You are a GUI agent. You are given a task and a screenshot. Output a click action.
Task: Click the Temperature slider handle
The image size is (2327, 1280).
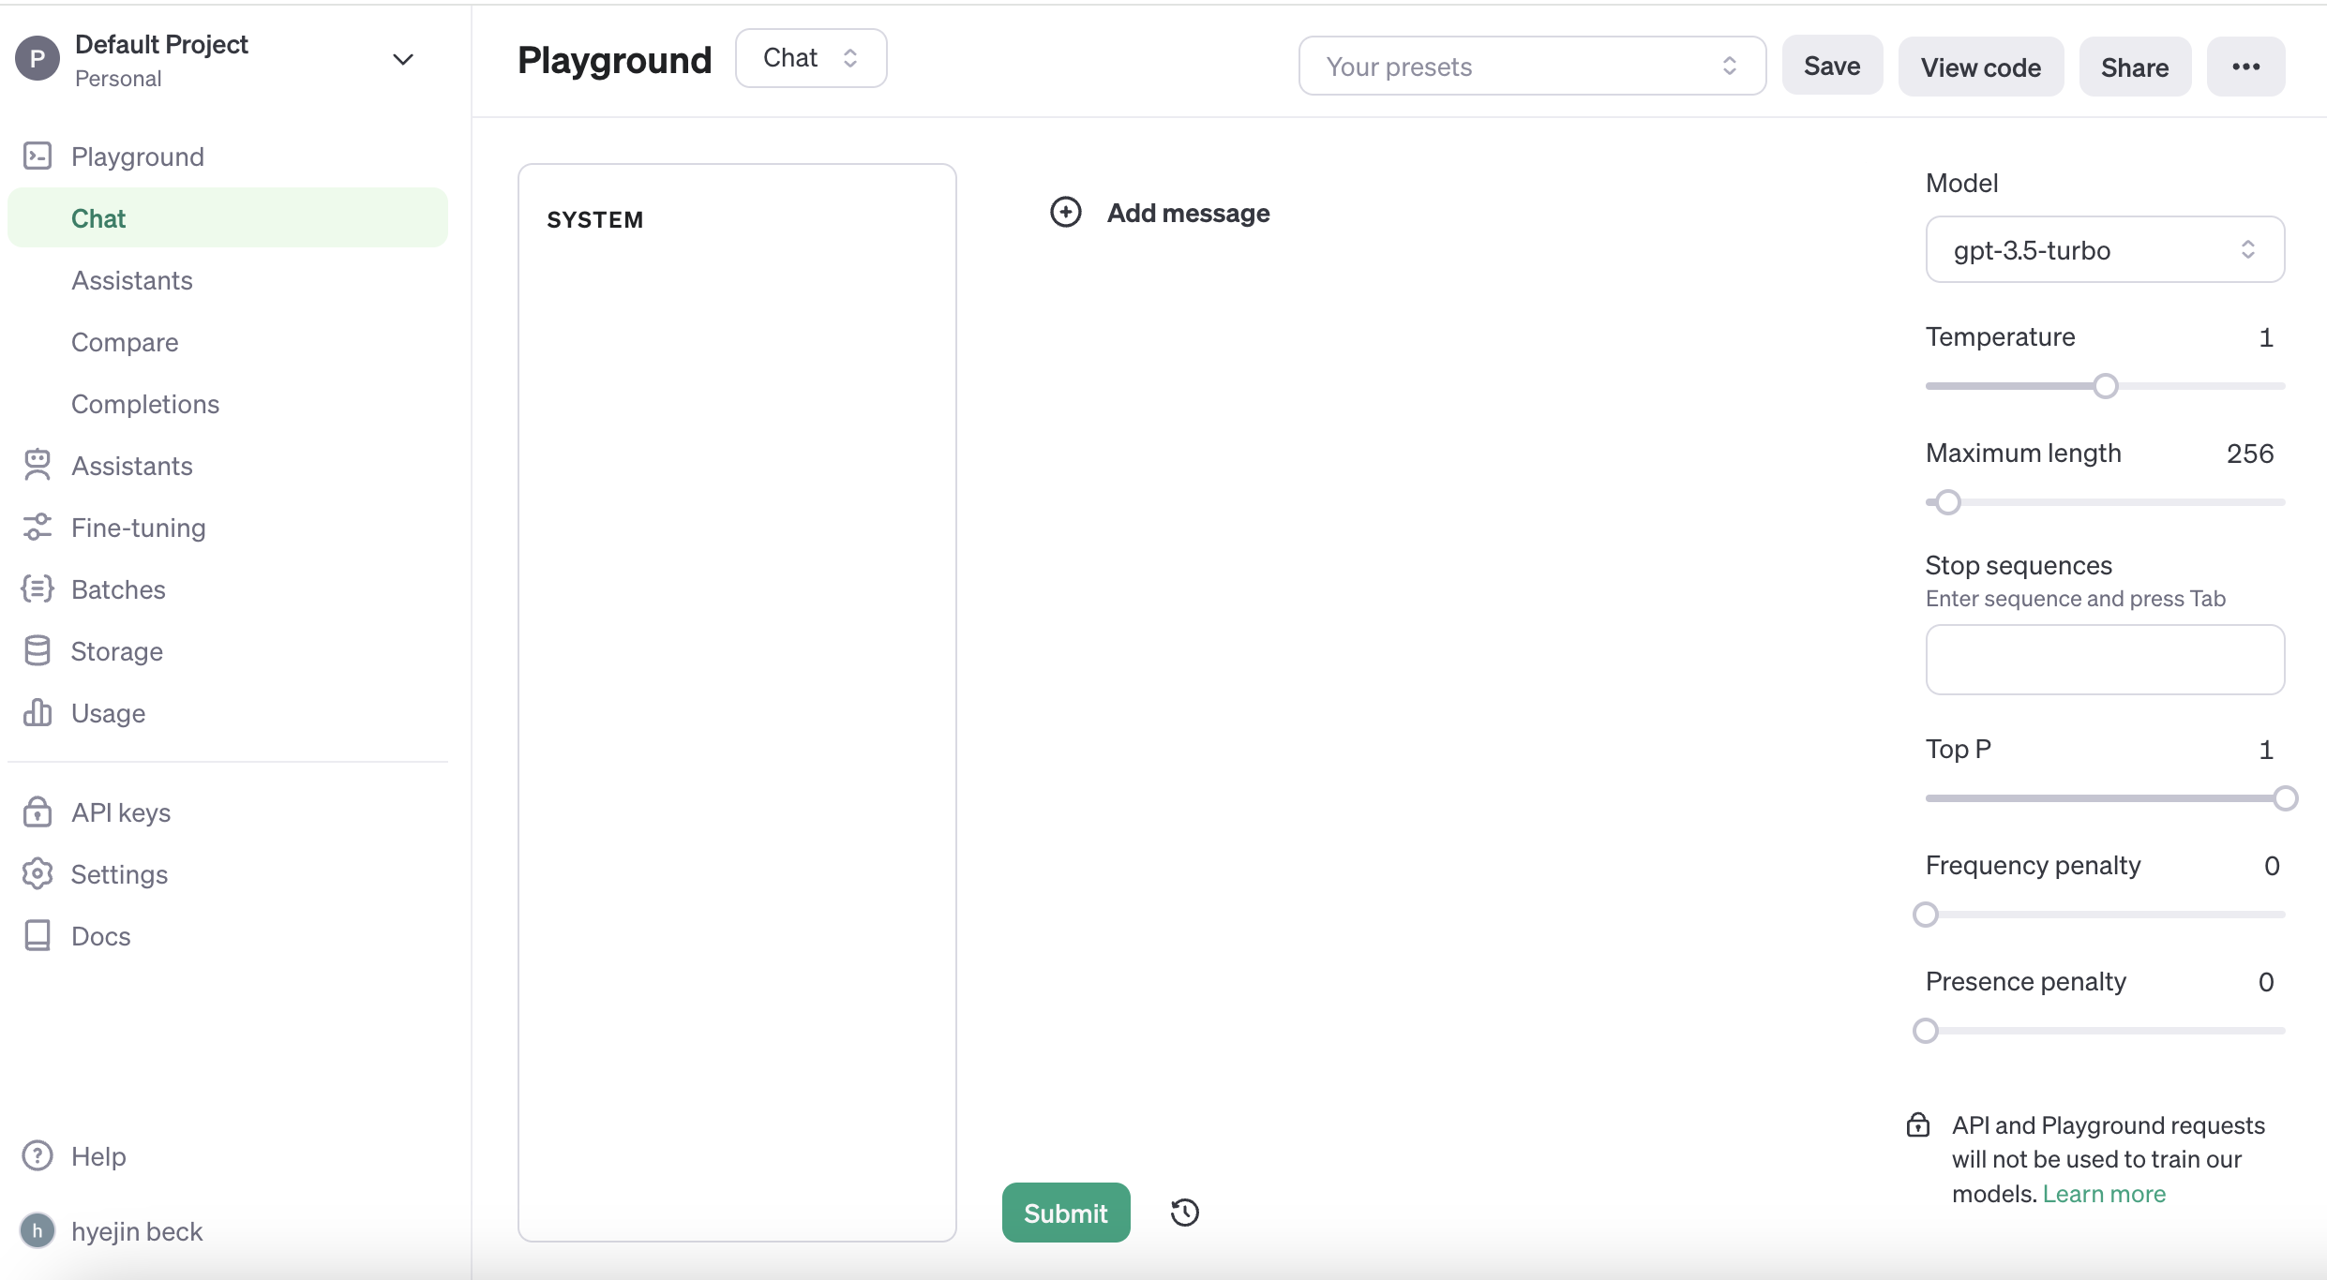2106,385
